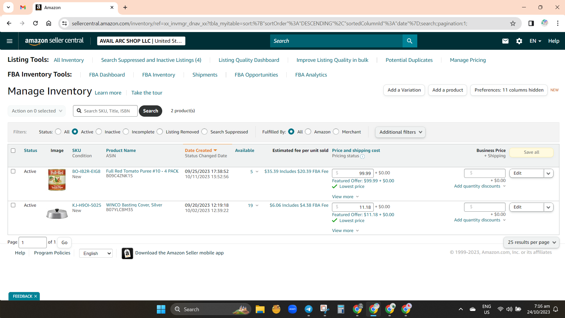
Task: Open Calculator from the taskbar
Action: pos(341,309)
